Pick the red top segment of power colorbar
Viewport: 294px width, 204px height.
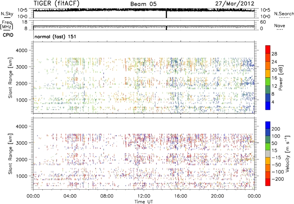click(x=268, y=49)
